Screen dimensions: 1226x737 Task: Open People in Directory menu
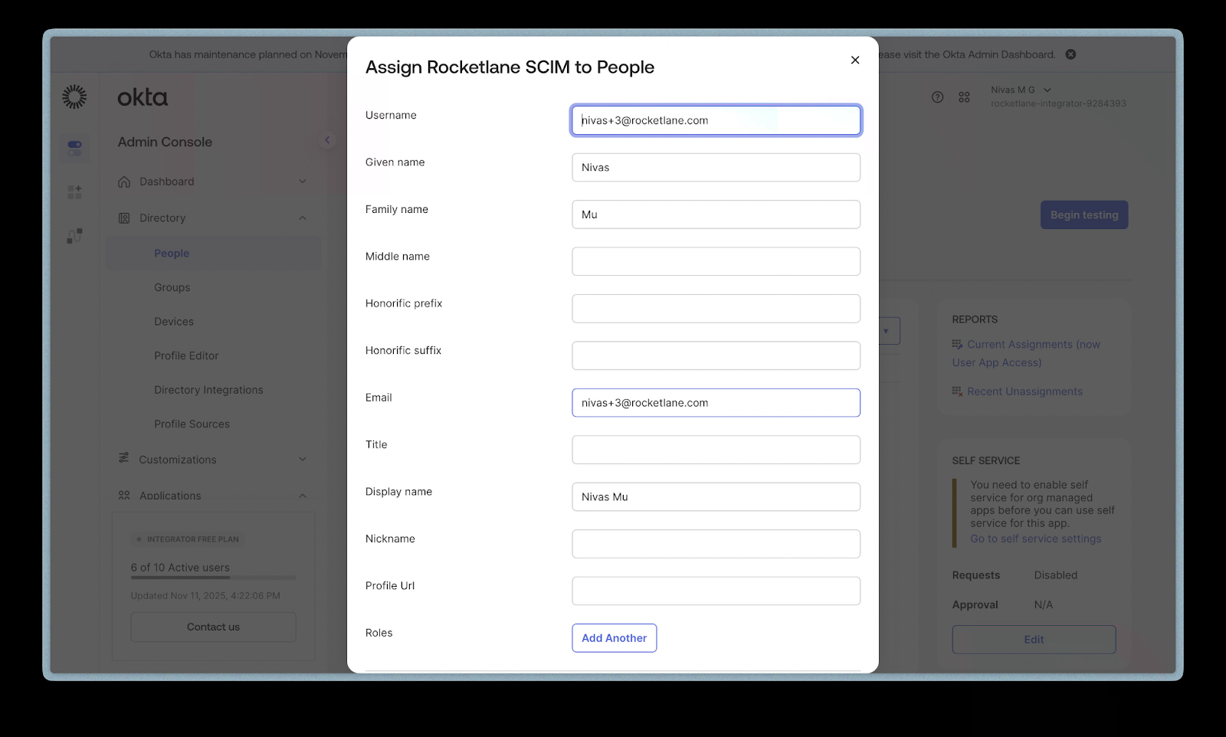pos(172,254)
